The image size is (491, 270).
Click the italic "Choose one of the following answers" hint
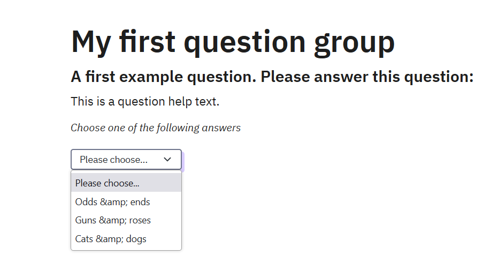point(156,128)
